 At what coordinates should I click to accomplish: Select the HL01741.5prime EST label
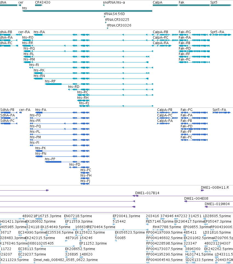(199, 254)
